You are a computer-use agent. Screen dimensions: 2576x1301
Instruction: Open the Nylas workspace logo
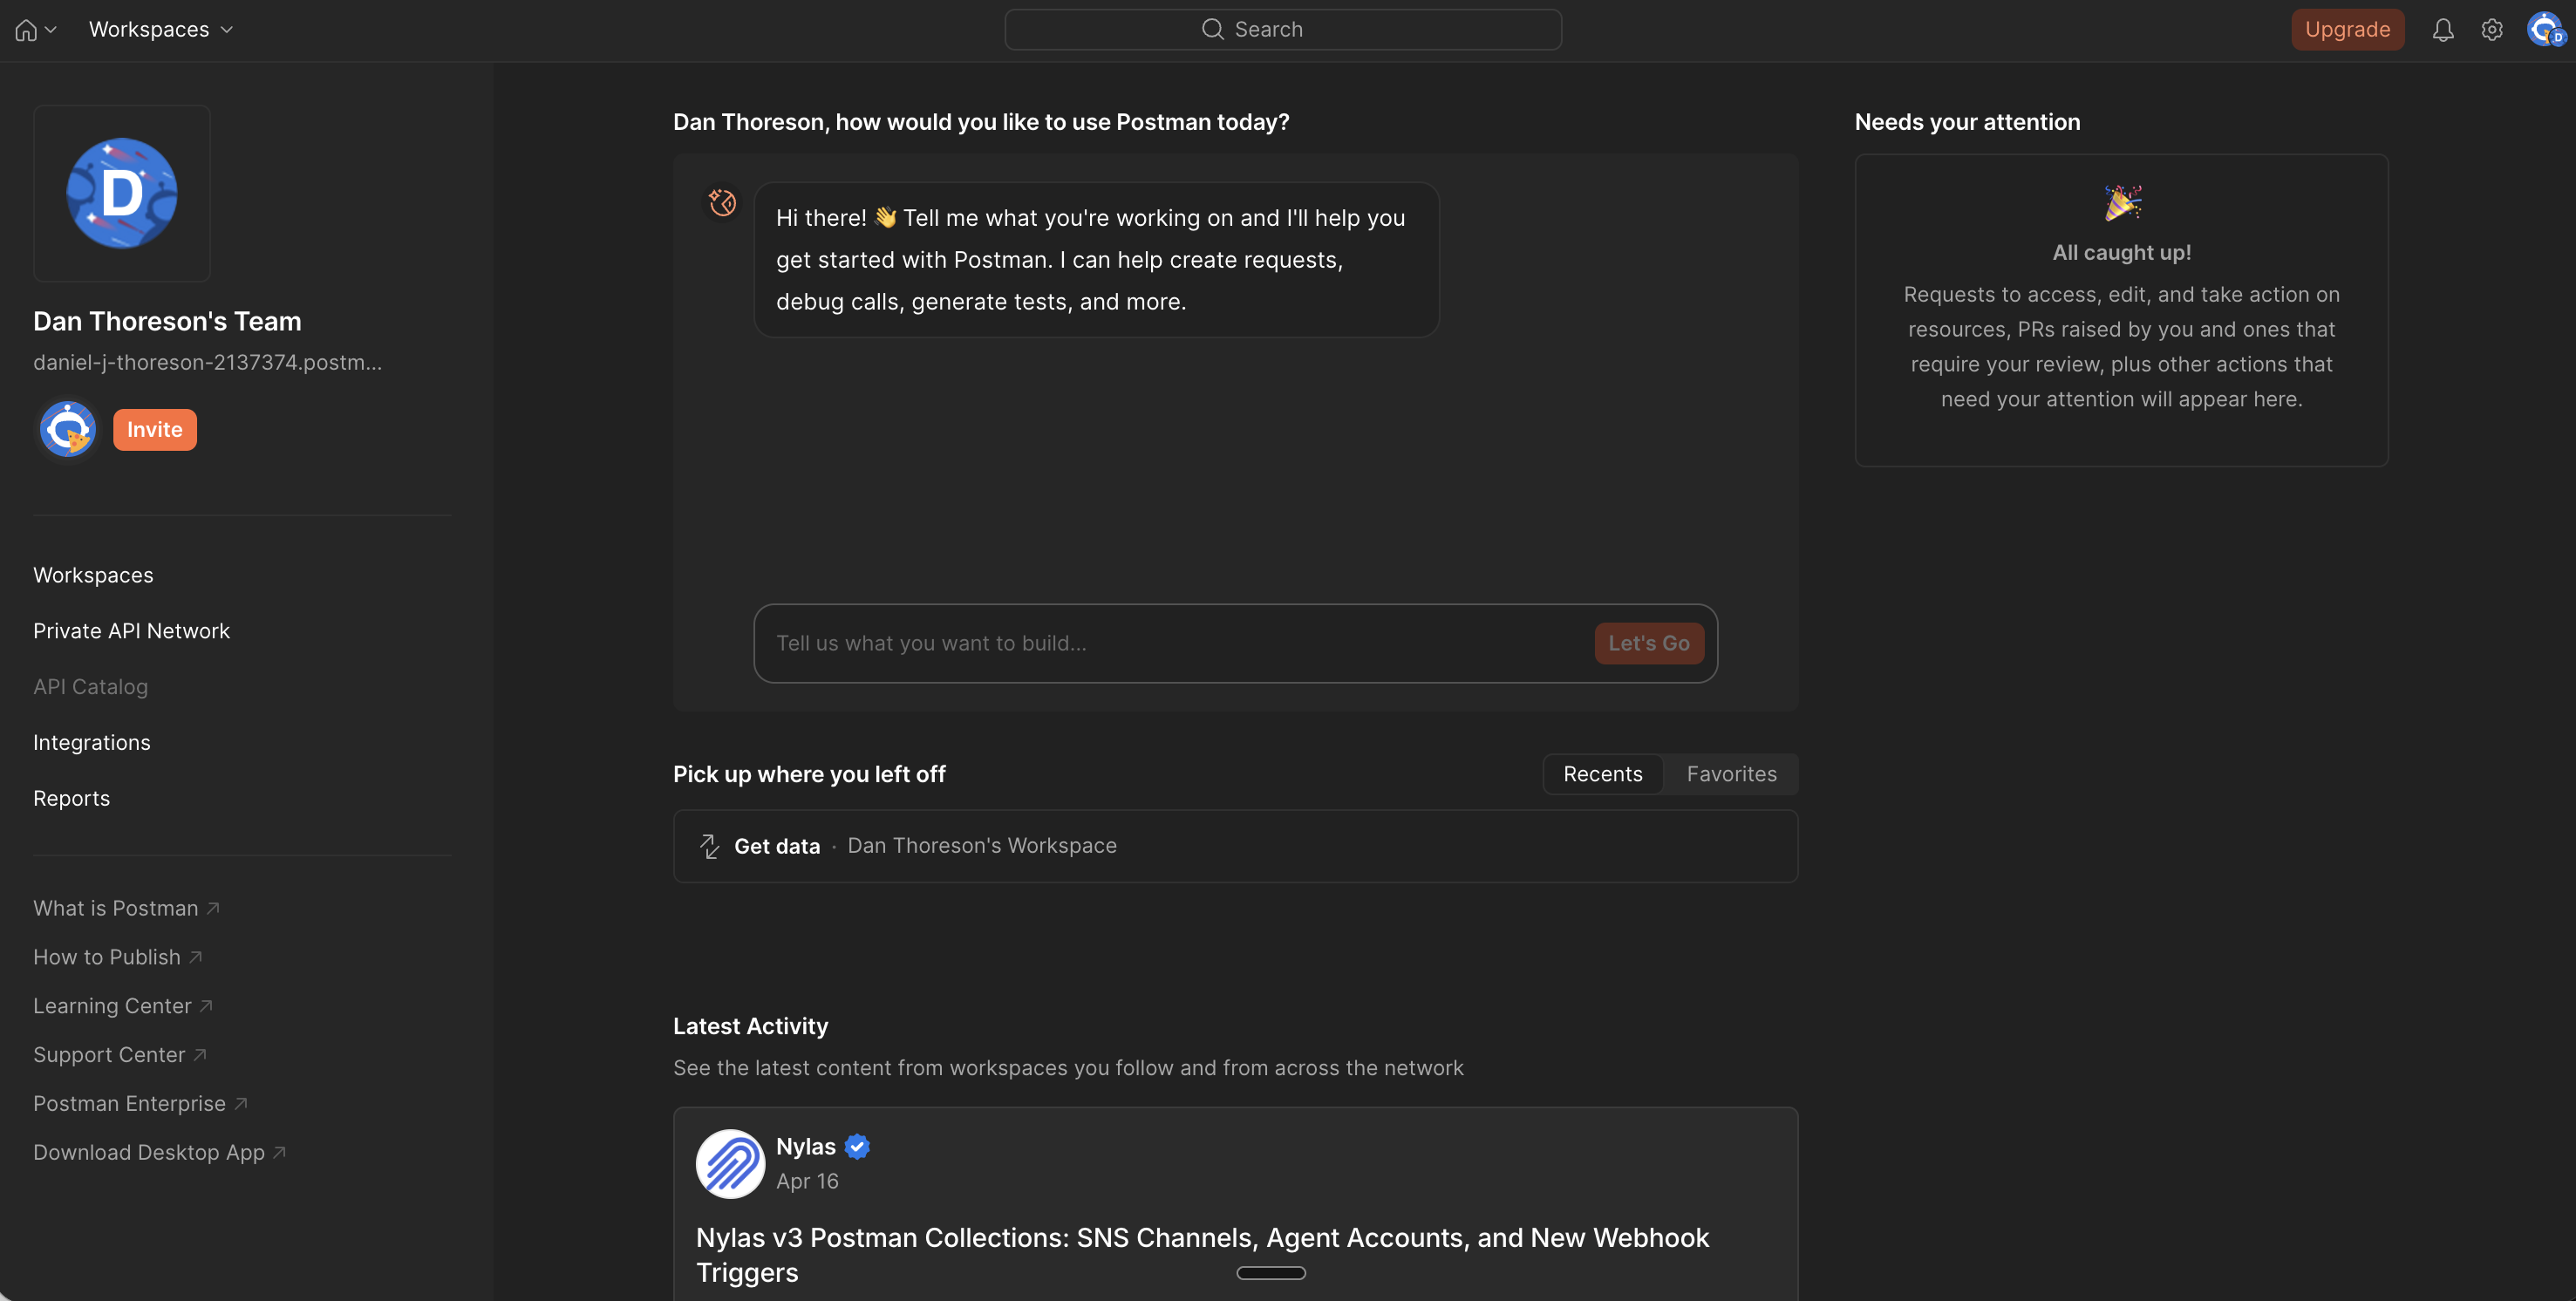coord(729,1163)
